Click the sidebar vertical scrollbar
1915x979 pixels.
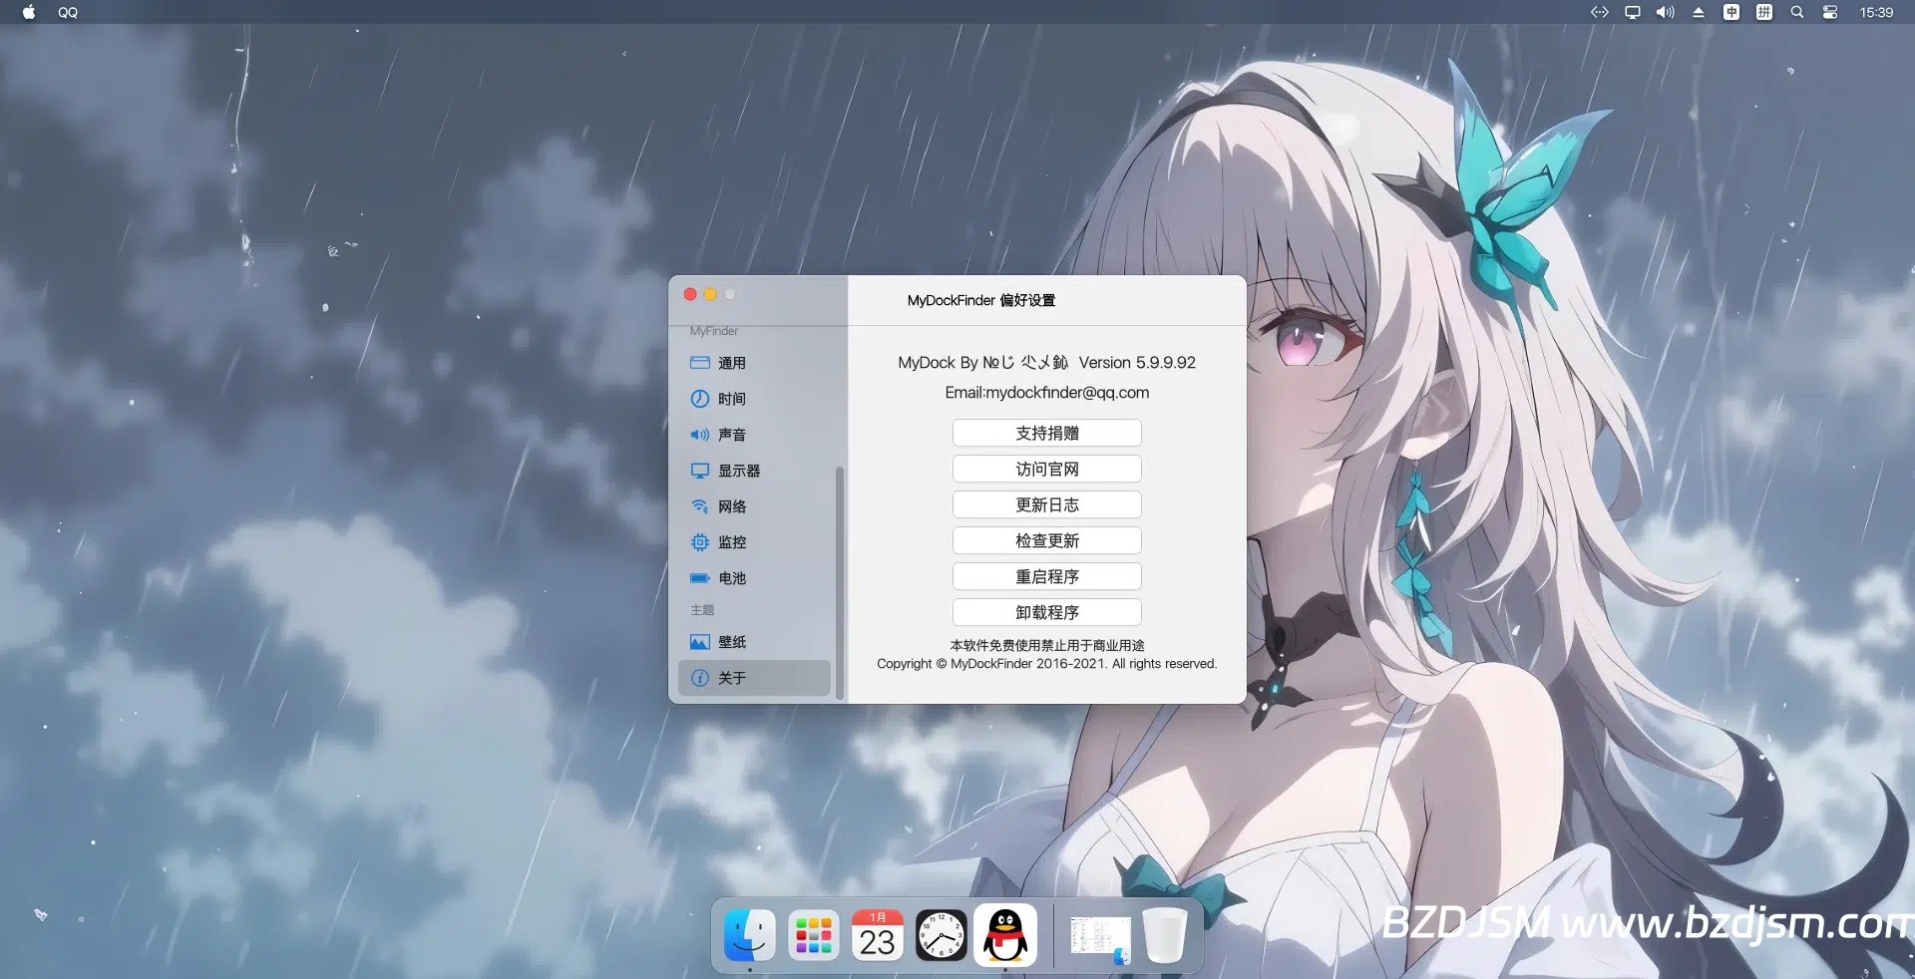(840, 582)
